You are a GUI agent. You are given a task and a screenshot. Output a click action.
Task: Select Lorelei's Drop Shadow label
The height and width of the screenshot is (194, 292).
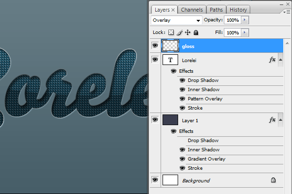pos(203,81)
